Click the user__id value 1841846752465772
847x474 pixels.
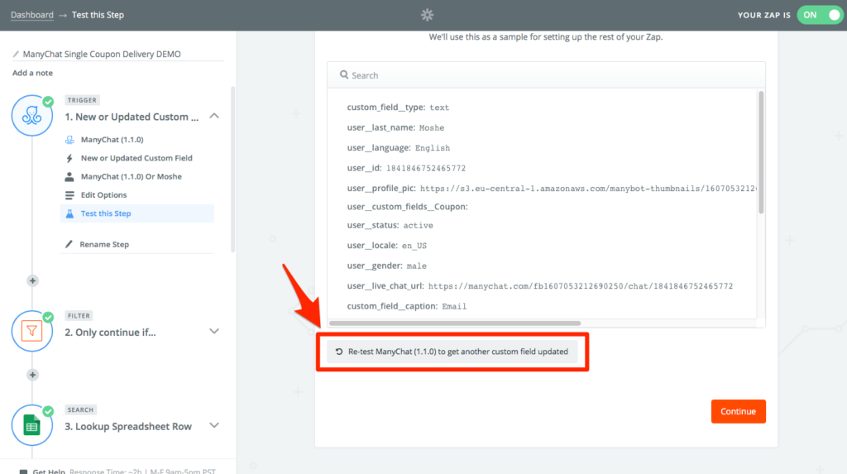(426, 168)
